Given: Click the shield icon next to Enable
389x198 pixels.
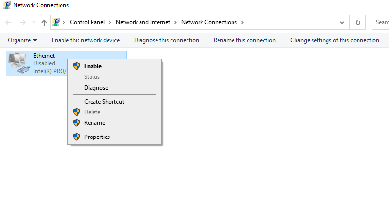Looking at the screenshot, I should coord(76,66).
